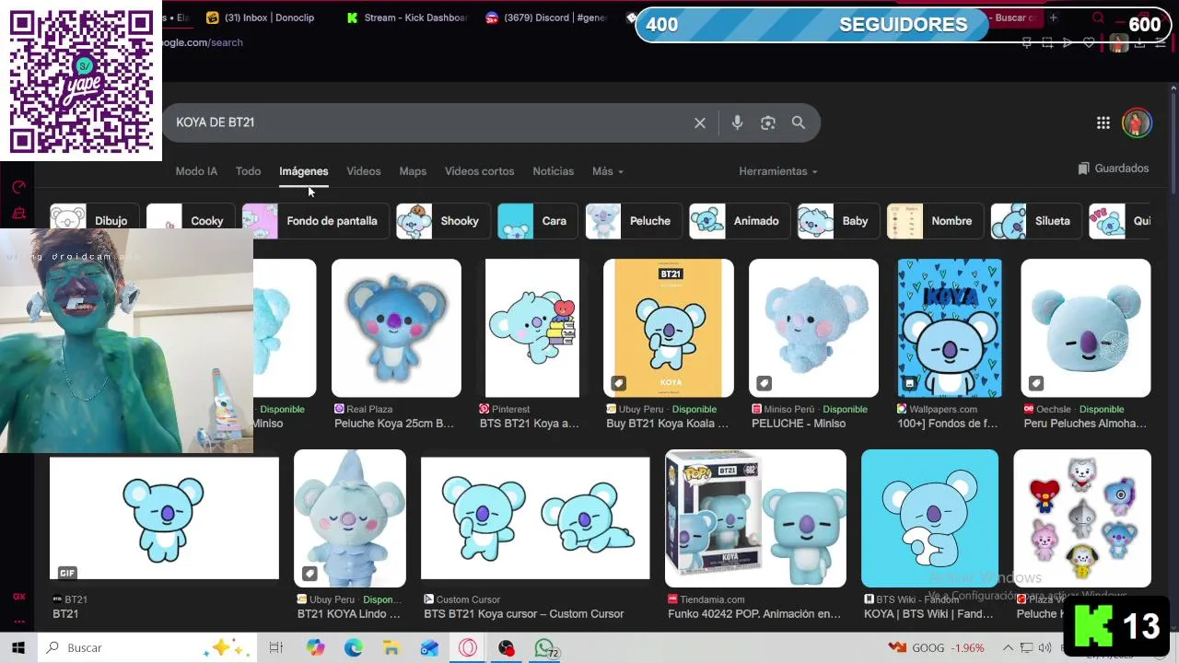Switch to Discord browser tab

point(548,17)
